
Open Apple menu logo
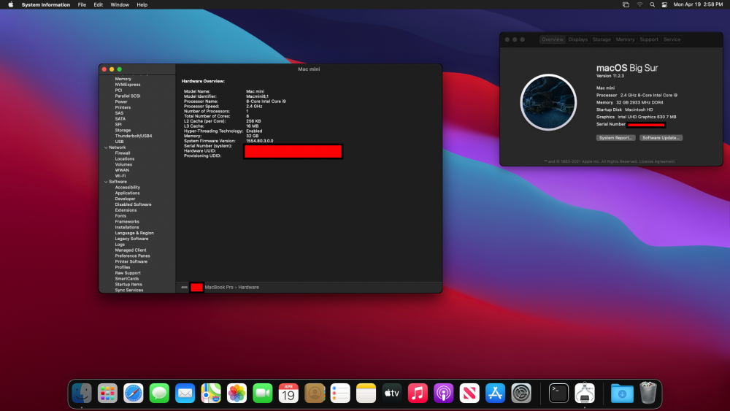[x=11, y=4]
